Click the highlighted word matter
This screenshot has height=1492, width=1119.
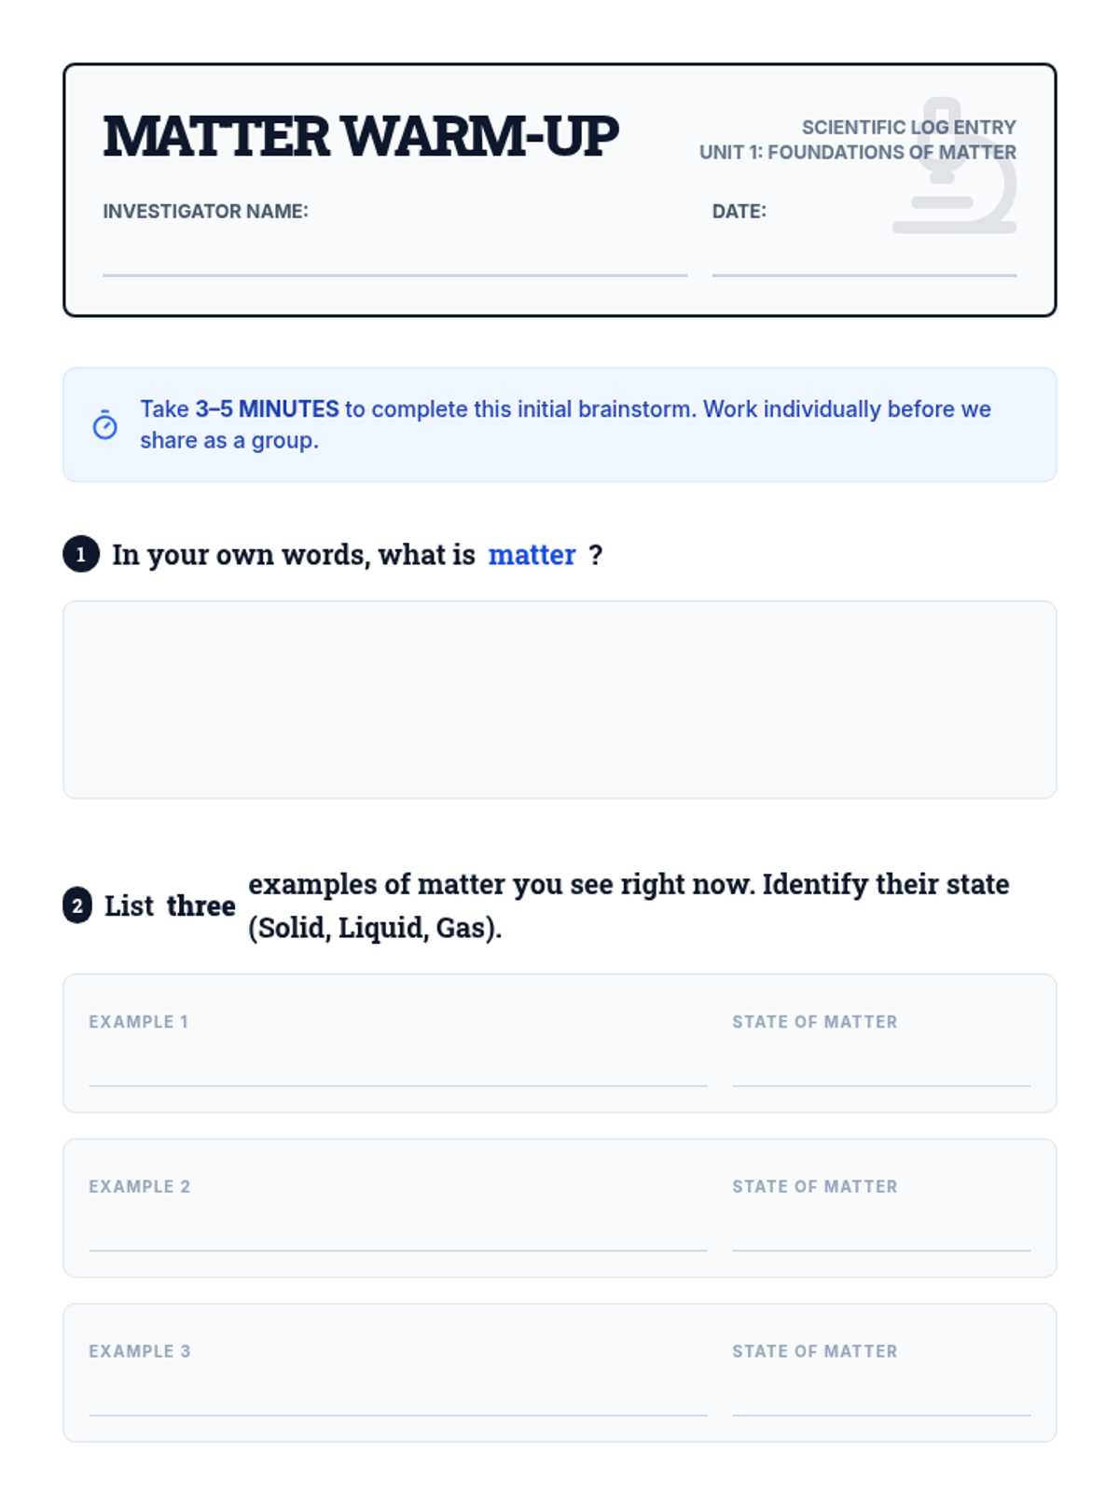coord(532,555)
